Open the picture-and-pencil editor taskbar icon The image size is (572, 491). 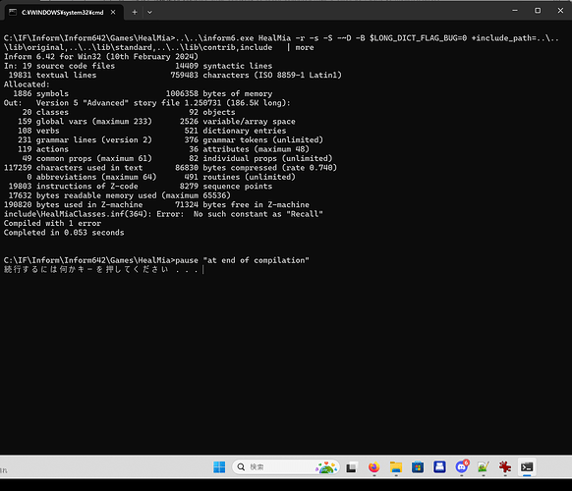tap(484, 467)
